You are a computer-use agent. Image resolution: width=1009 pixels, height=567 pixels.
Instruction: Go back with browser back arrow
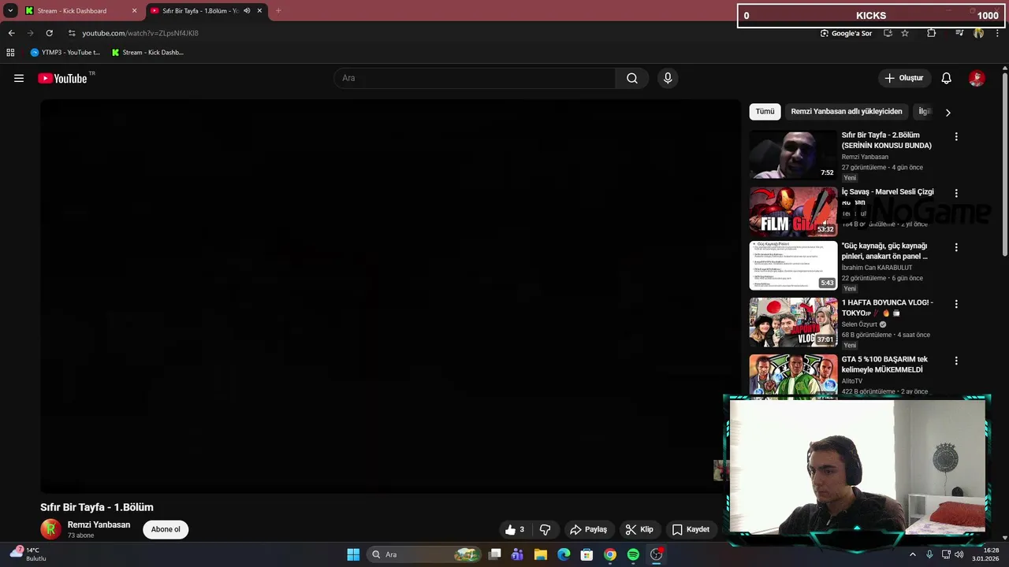coord(11,33)
